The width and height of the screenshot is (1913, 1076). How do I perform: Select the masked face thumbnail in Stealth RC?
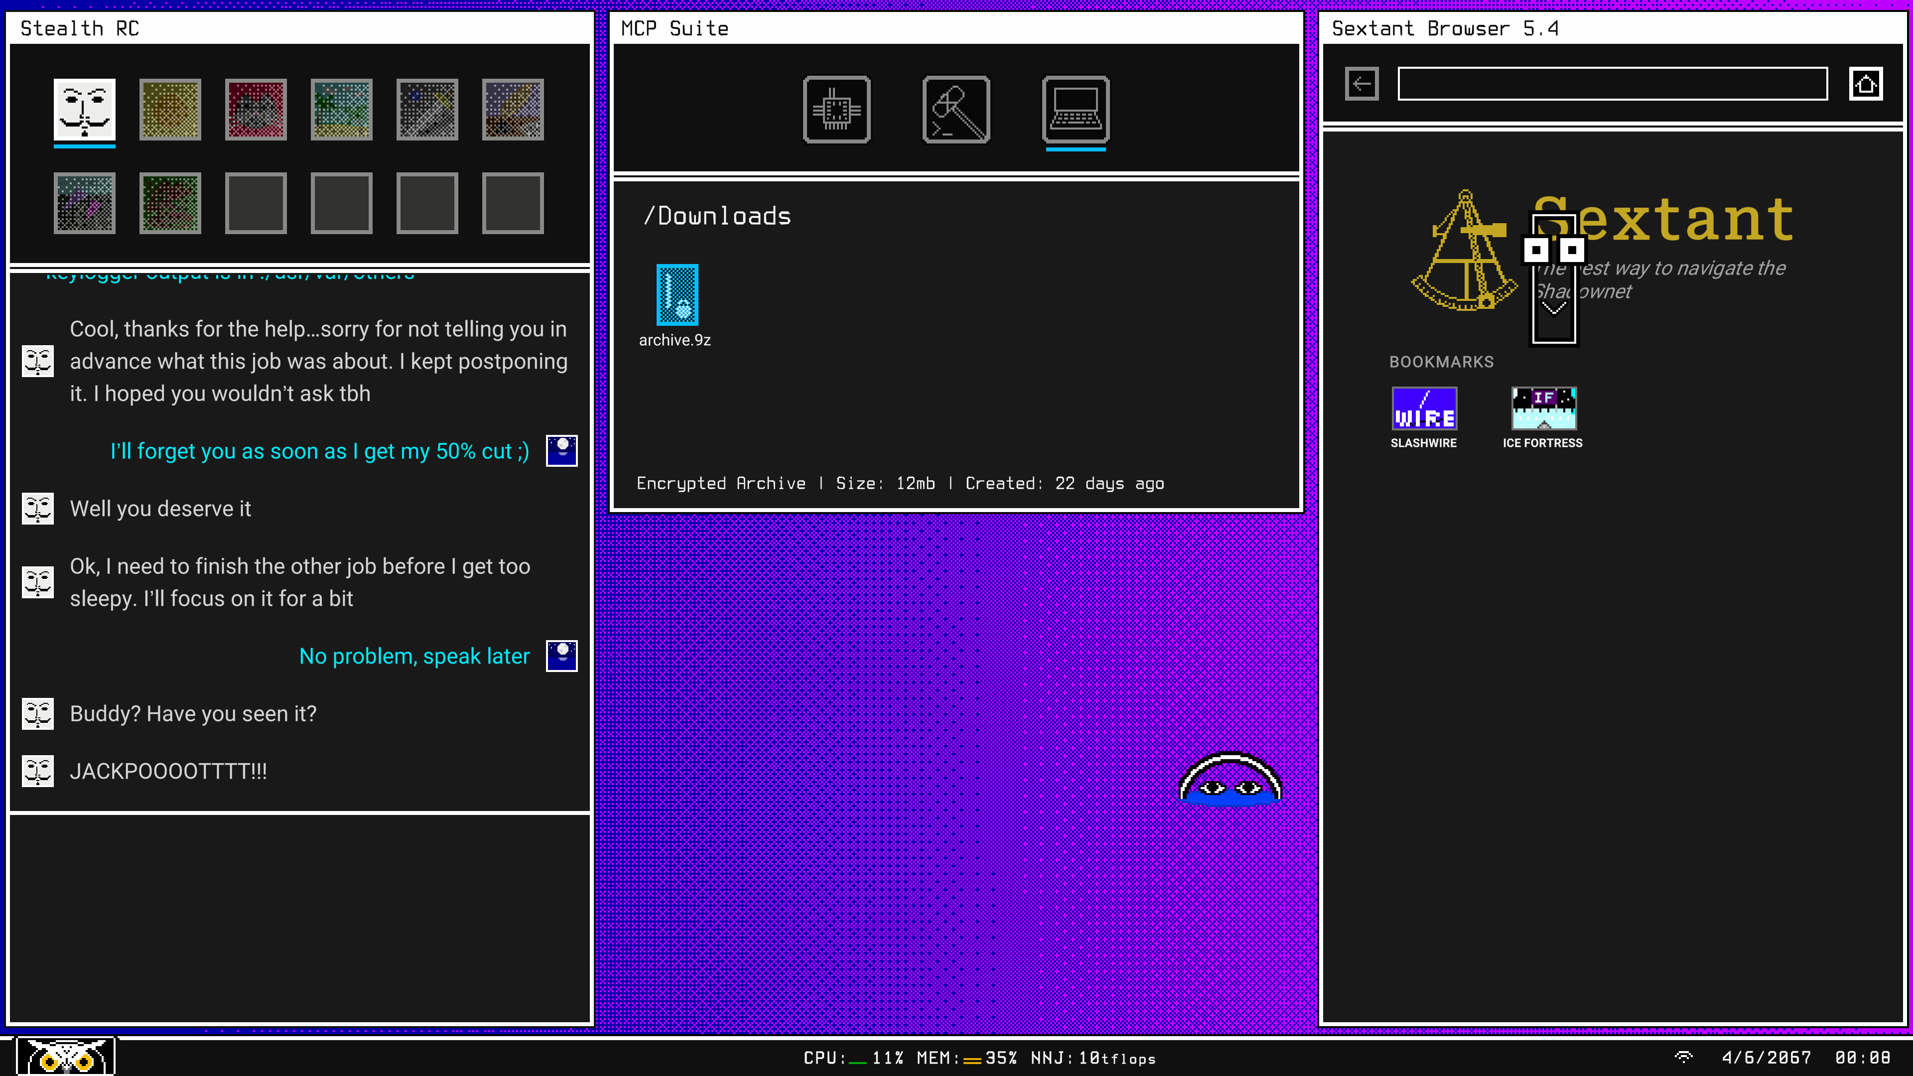(84, 110)
